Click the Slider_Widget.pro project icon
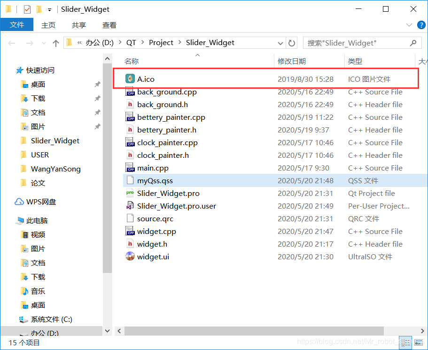Image resolution: width=428 pixels, height=350 pixels. (130, 193)
